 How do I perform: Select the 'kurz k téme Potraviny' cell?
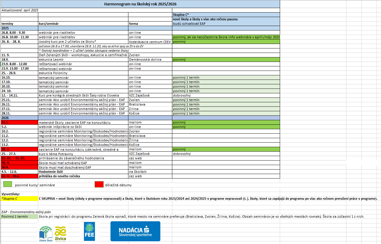coord(83,154)
